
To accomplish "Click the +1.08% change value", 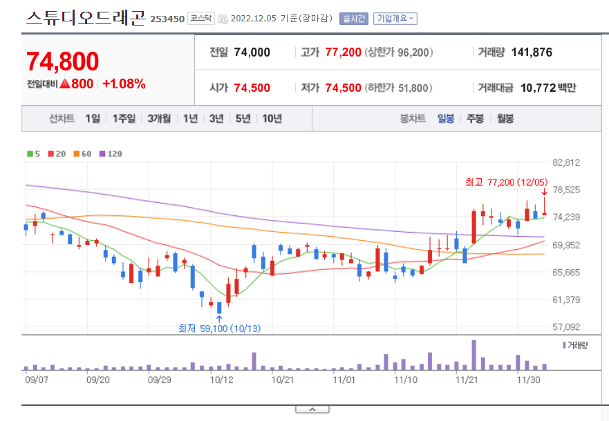I will click(124, 84).
